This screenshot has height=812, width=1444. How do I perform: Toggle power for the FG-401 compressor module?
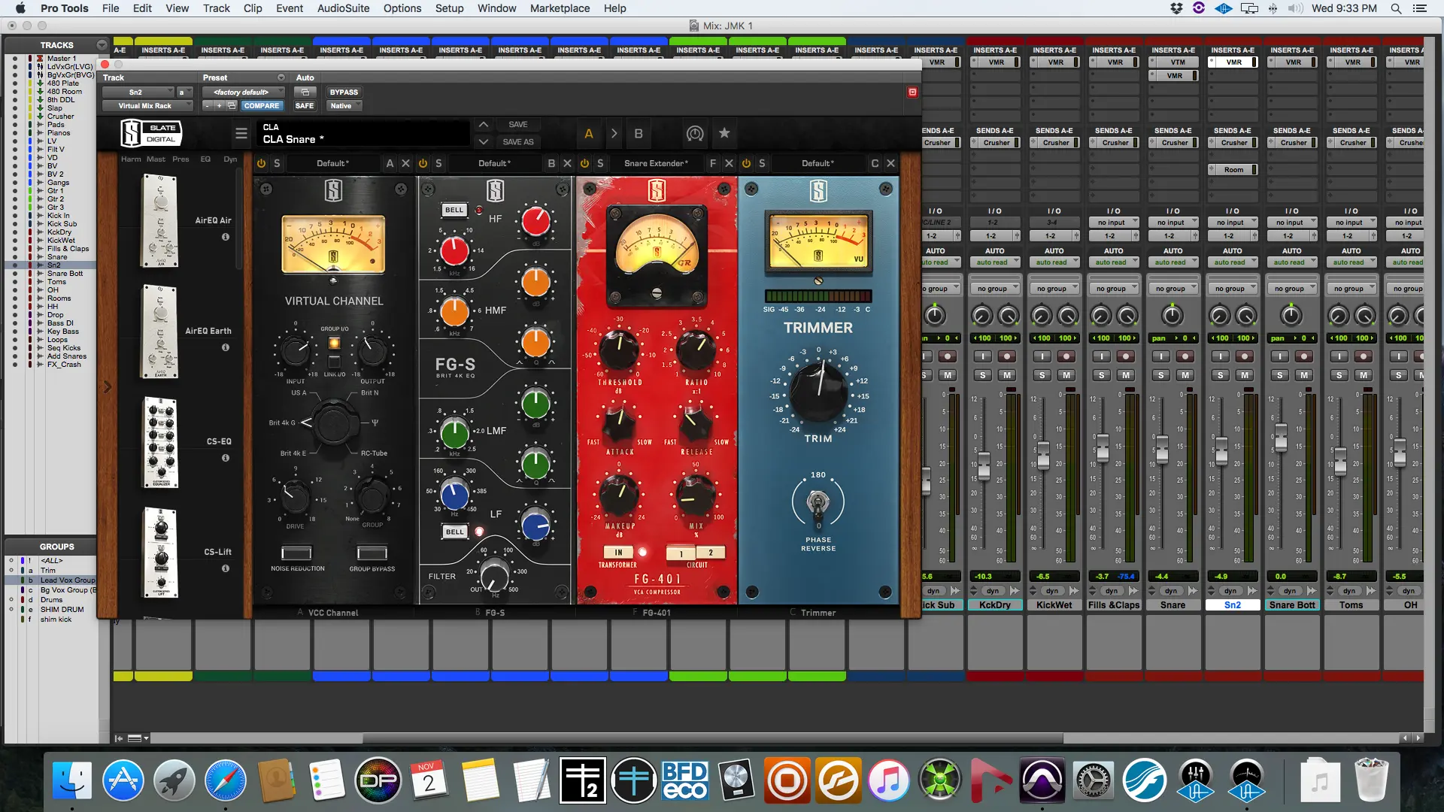click(584, 163)
